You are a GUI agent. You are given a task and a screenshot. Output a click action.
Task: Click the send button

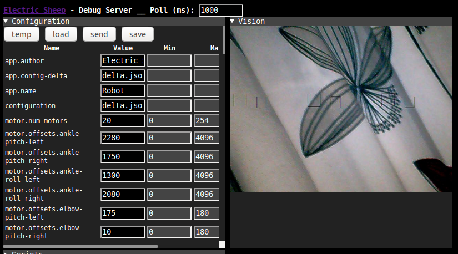click(99, 34)
